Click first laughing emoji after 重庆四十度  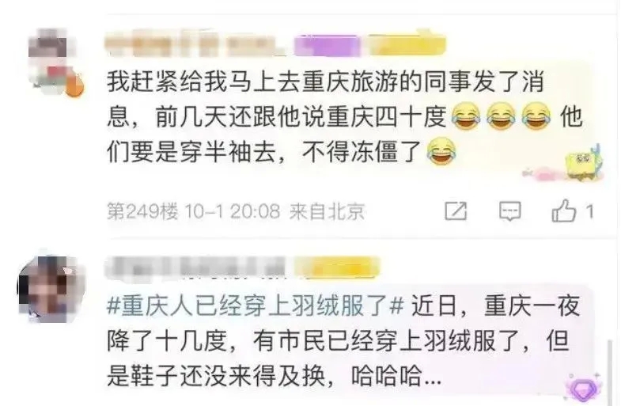[466, 116]
